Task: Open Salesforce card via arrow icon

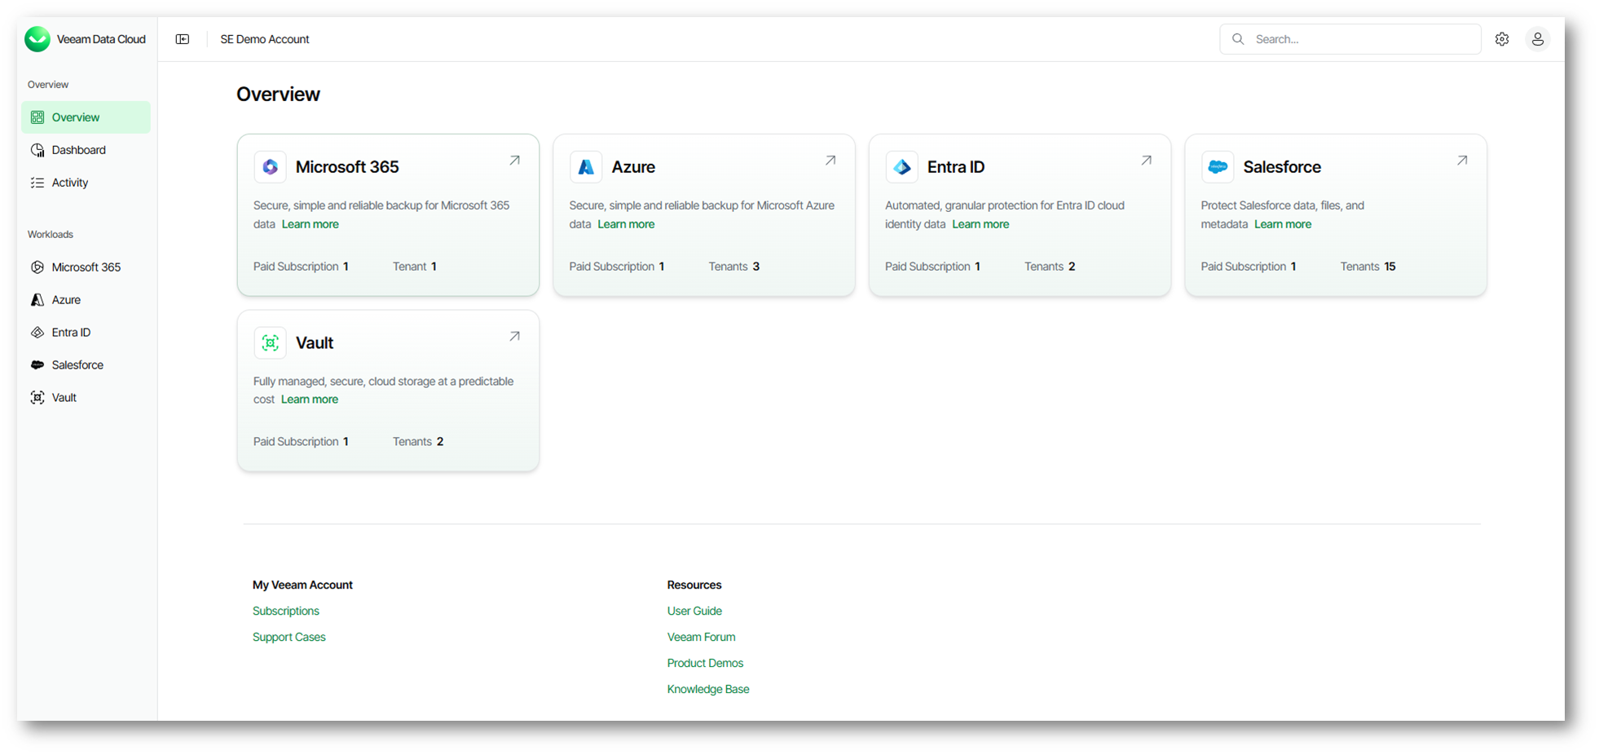Action: click(x=1462, y=161)
